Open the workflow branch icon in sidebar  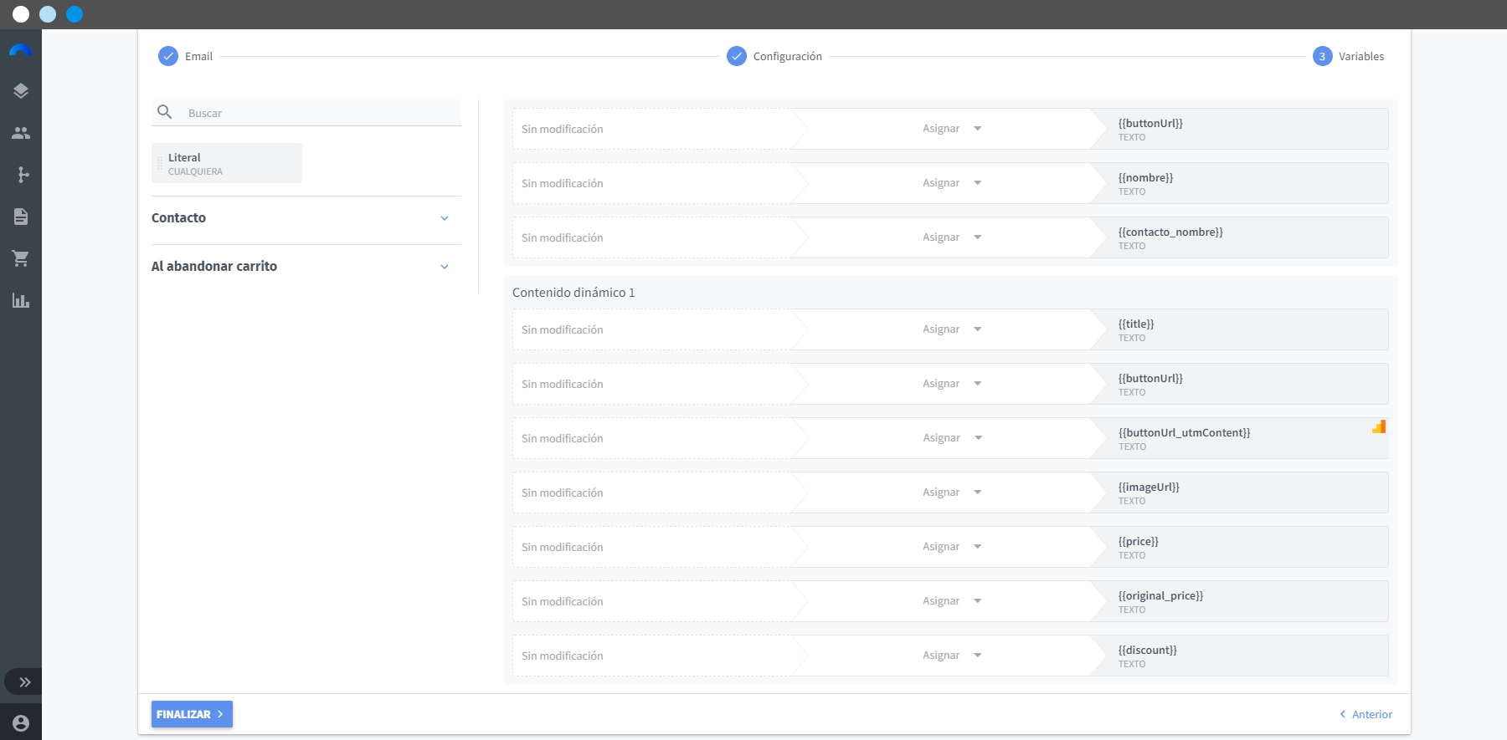click(23, 175)
